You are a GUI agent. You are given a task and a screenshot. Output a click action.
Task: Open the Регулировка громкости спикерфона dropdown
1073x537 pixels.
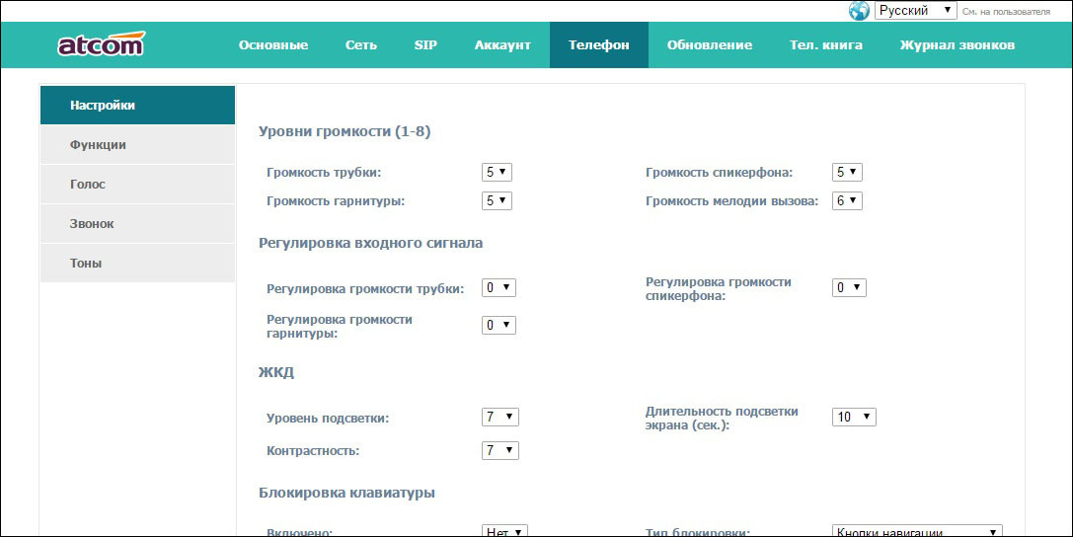(849, 288)
